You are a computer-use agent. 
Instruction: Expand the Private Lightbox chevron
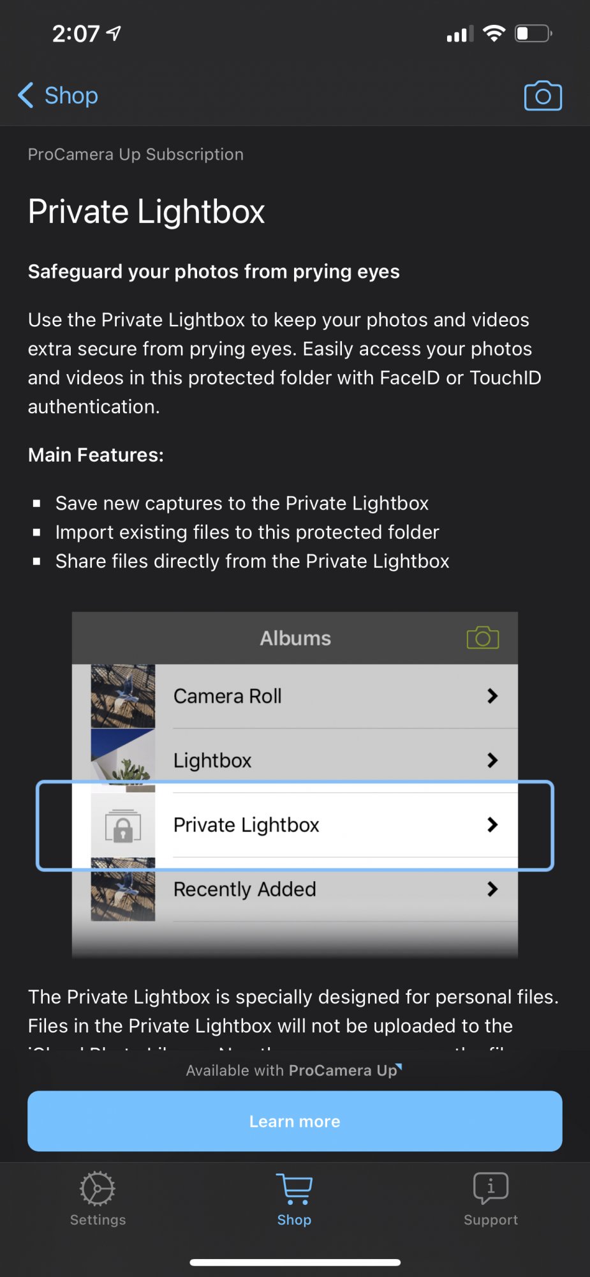(492, 825)
